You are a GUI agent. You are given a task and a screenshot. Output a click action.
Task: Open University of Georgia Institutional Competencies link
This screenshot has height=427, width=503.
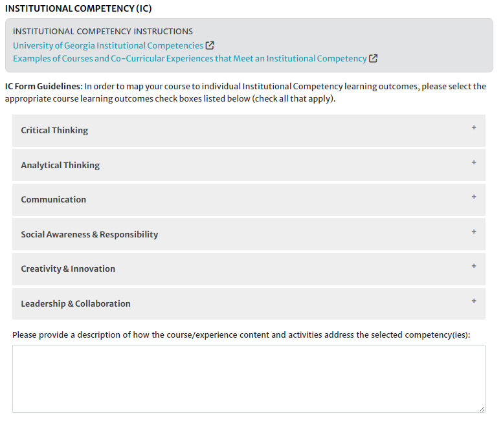click(107, 45)
